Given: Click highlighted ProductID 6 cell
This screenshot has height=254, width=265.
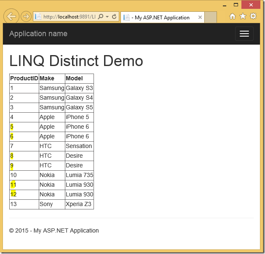Looking at the screenshot, I should 24,136.
